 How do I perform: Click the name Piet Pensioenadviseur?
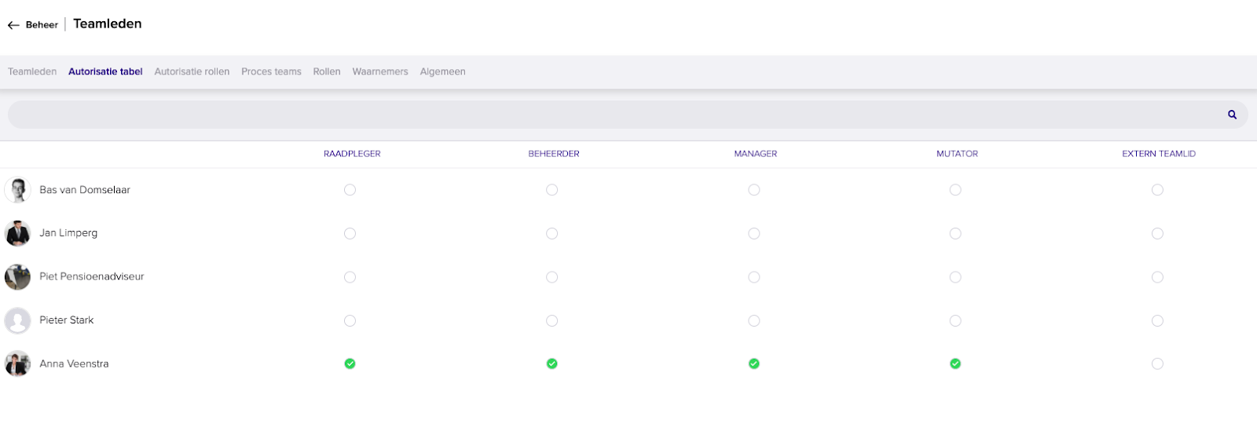tap(92, 276)
